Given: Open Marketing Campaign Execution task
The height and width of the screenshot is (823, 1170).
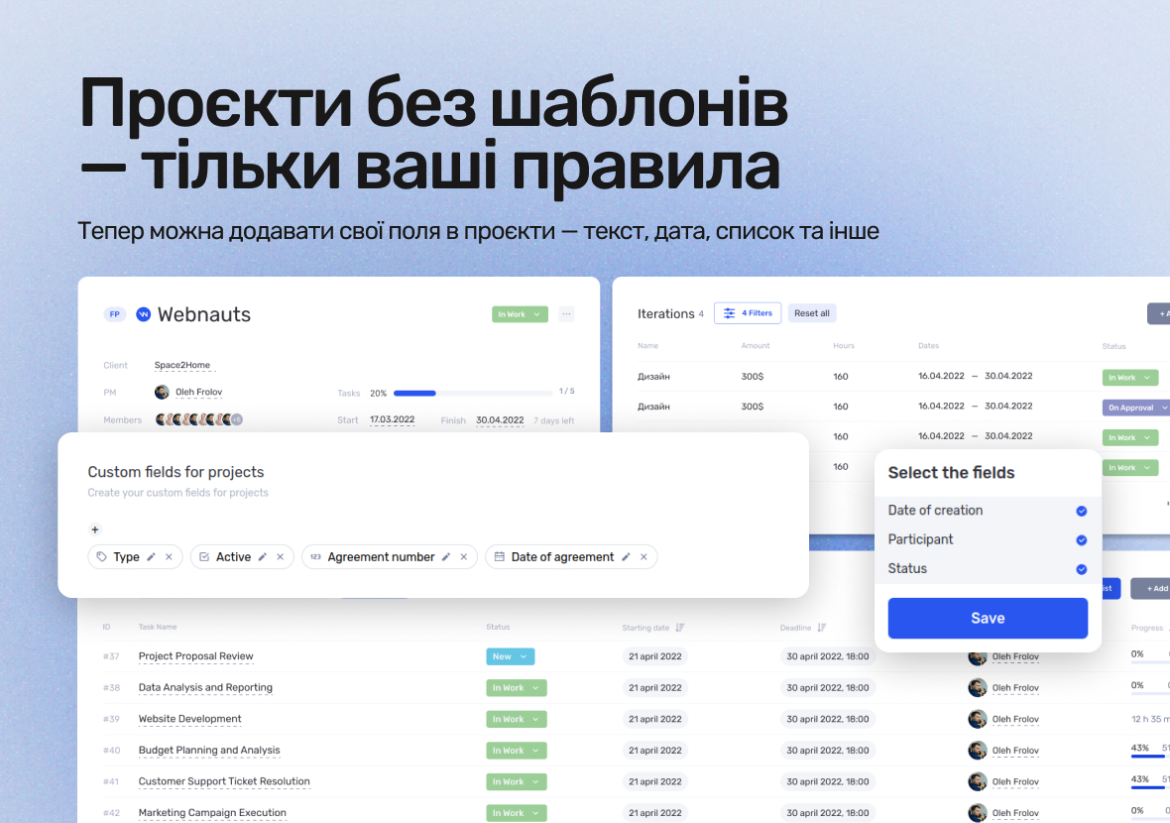Looking at the screenshot, I should (212, 813).
